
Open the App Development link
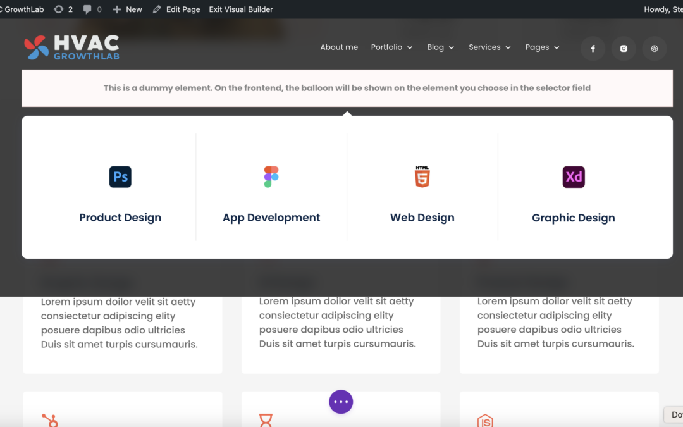pos(271,218)
